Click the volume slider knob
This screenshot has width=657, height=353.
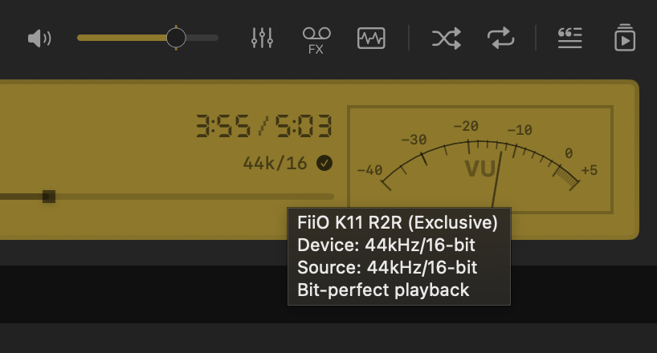[x=176, y=38]
